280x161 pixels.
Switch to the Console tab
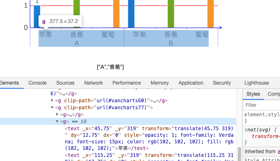point(37,83)
